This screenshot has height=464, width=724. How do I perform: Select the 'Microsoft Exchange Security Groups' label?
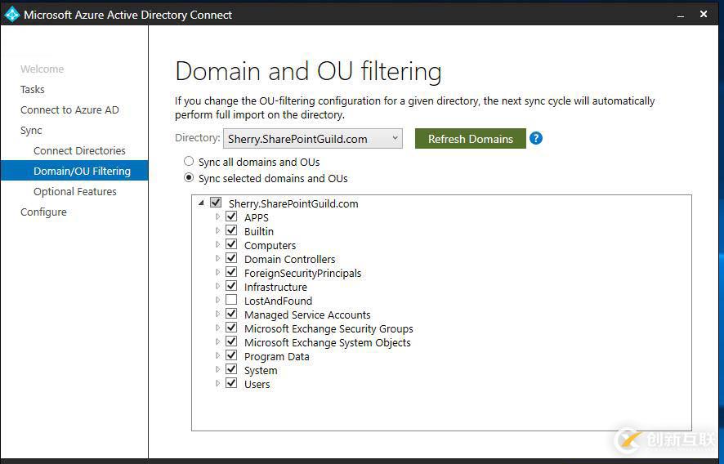[x=328, y=328]
